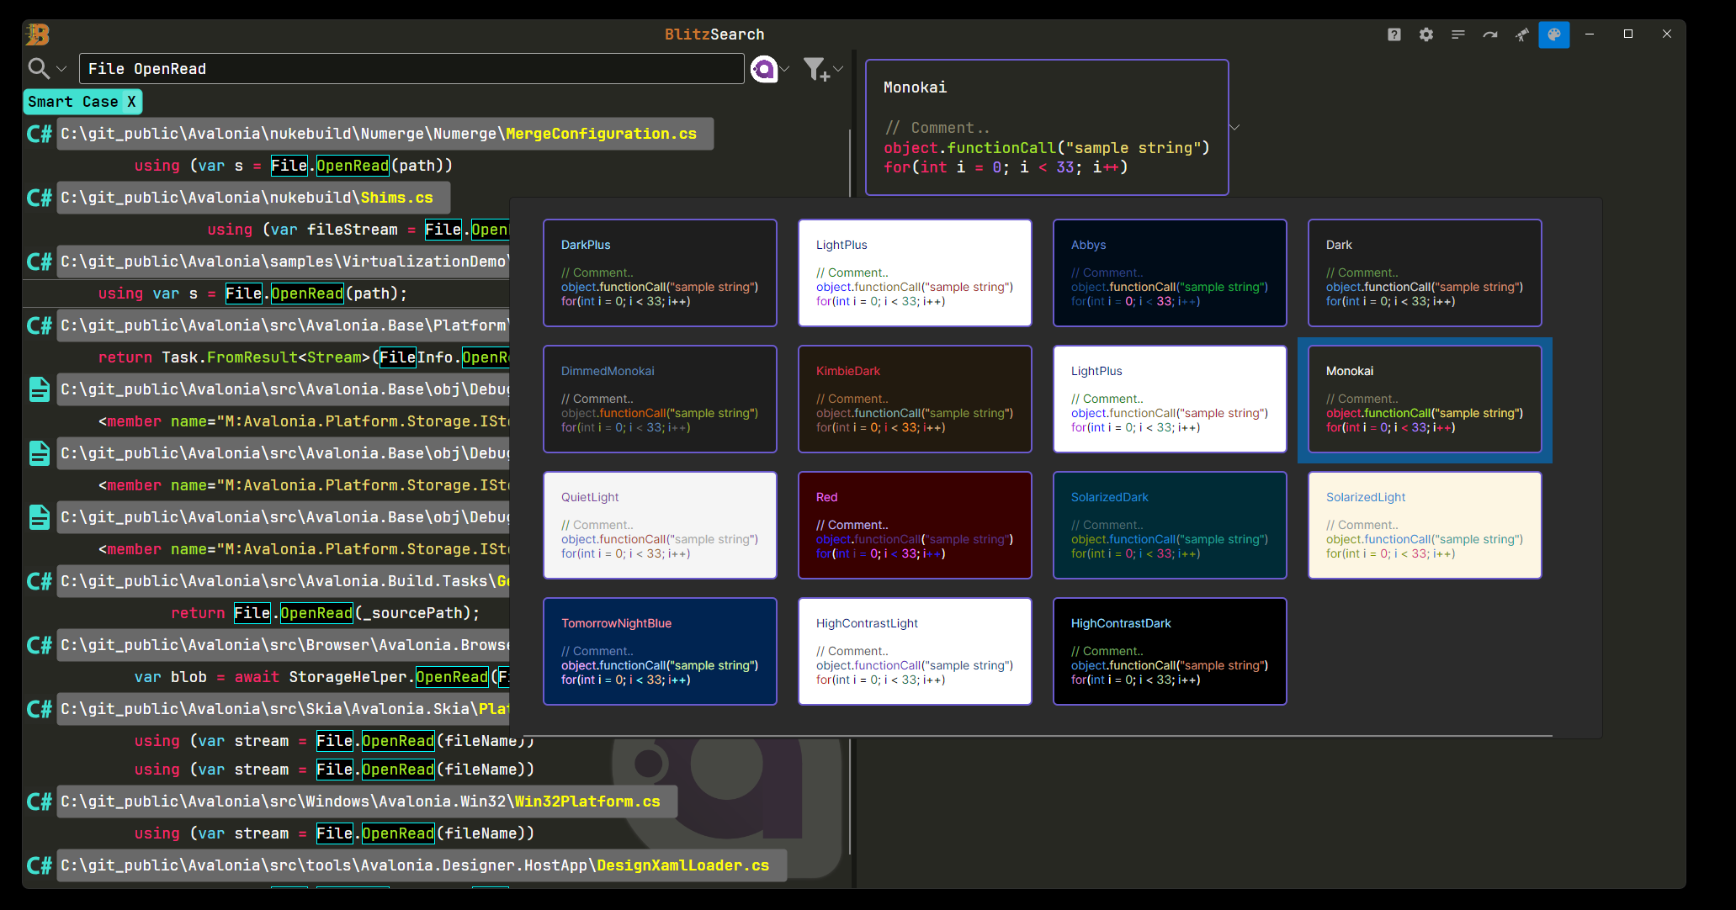Select the SolarizedDark theme card
This screenshot has height=910, width=1736.
tap(1170, 525)
